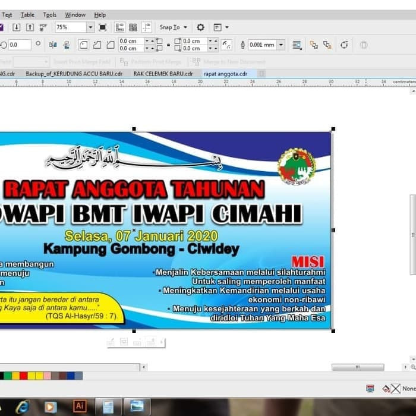416x416 pixels.
Task: Click the Import icon in the toolbar
Action: pos(16,27)
